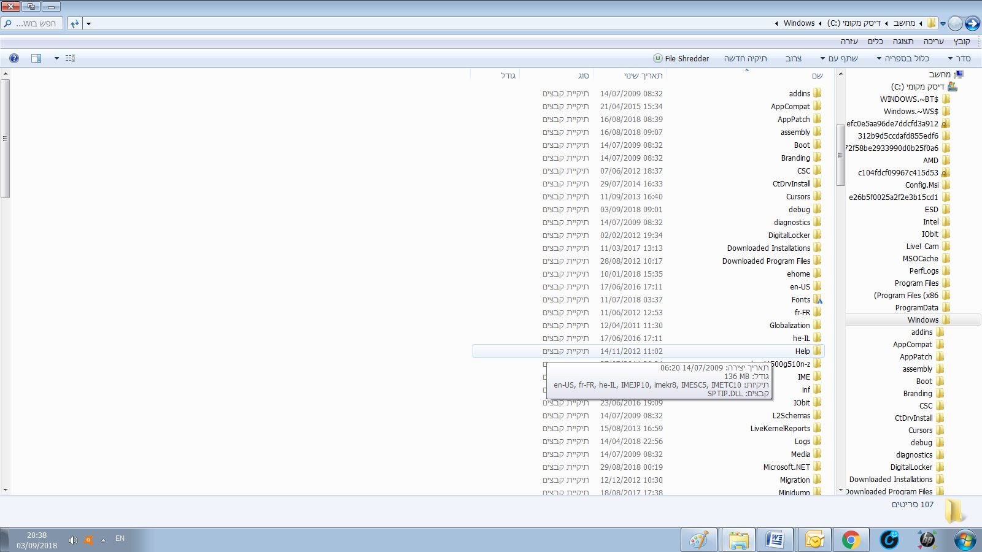This screenshot has height=552, width=982.
Task: Sort by Date Modified (תאריך שינוי) column
Action: point(631,75)
